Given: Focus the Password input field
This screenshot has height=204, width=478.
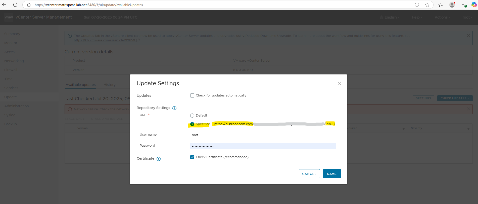Looking at the screenshot, I should point(263,146).
